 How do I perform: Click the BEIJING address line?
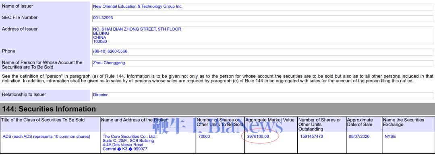(x=101, y=33)
